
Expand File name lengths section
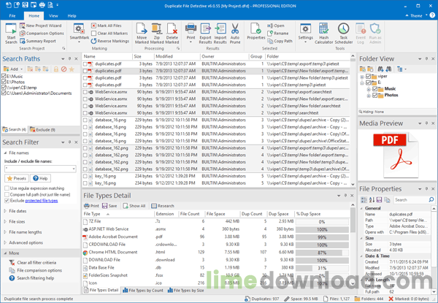(x=5, y=232)
